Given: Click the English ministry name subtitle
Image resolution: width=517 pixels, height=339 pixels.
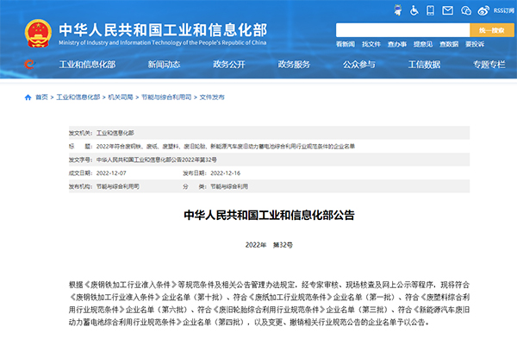Looking at the screenshot, I should pyautogui.click(x=163, y=42).
